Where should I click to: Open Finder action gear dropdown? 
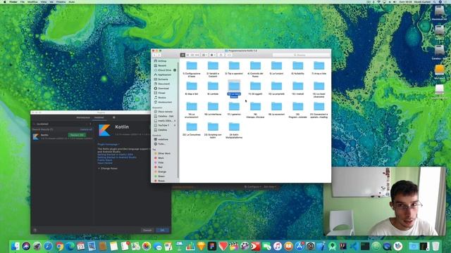[x=213, y=55]
